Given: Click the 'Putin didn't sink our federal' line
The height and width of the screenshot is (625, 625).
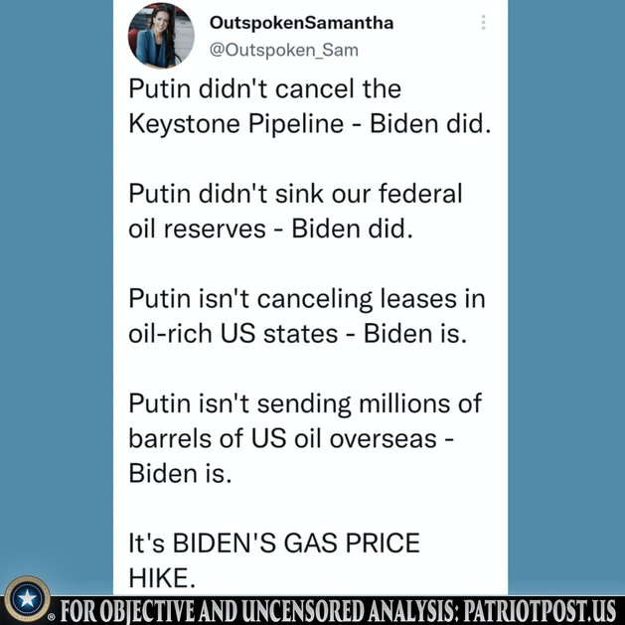Looking at the screenshot, I should click(x=295, y=194).
